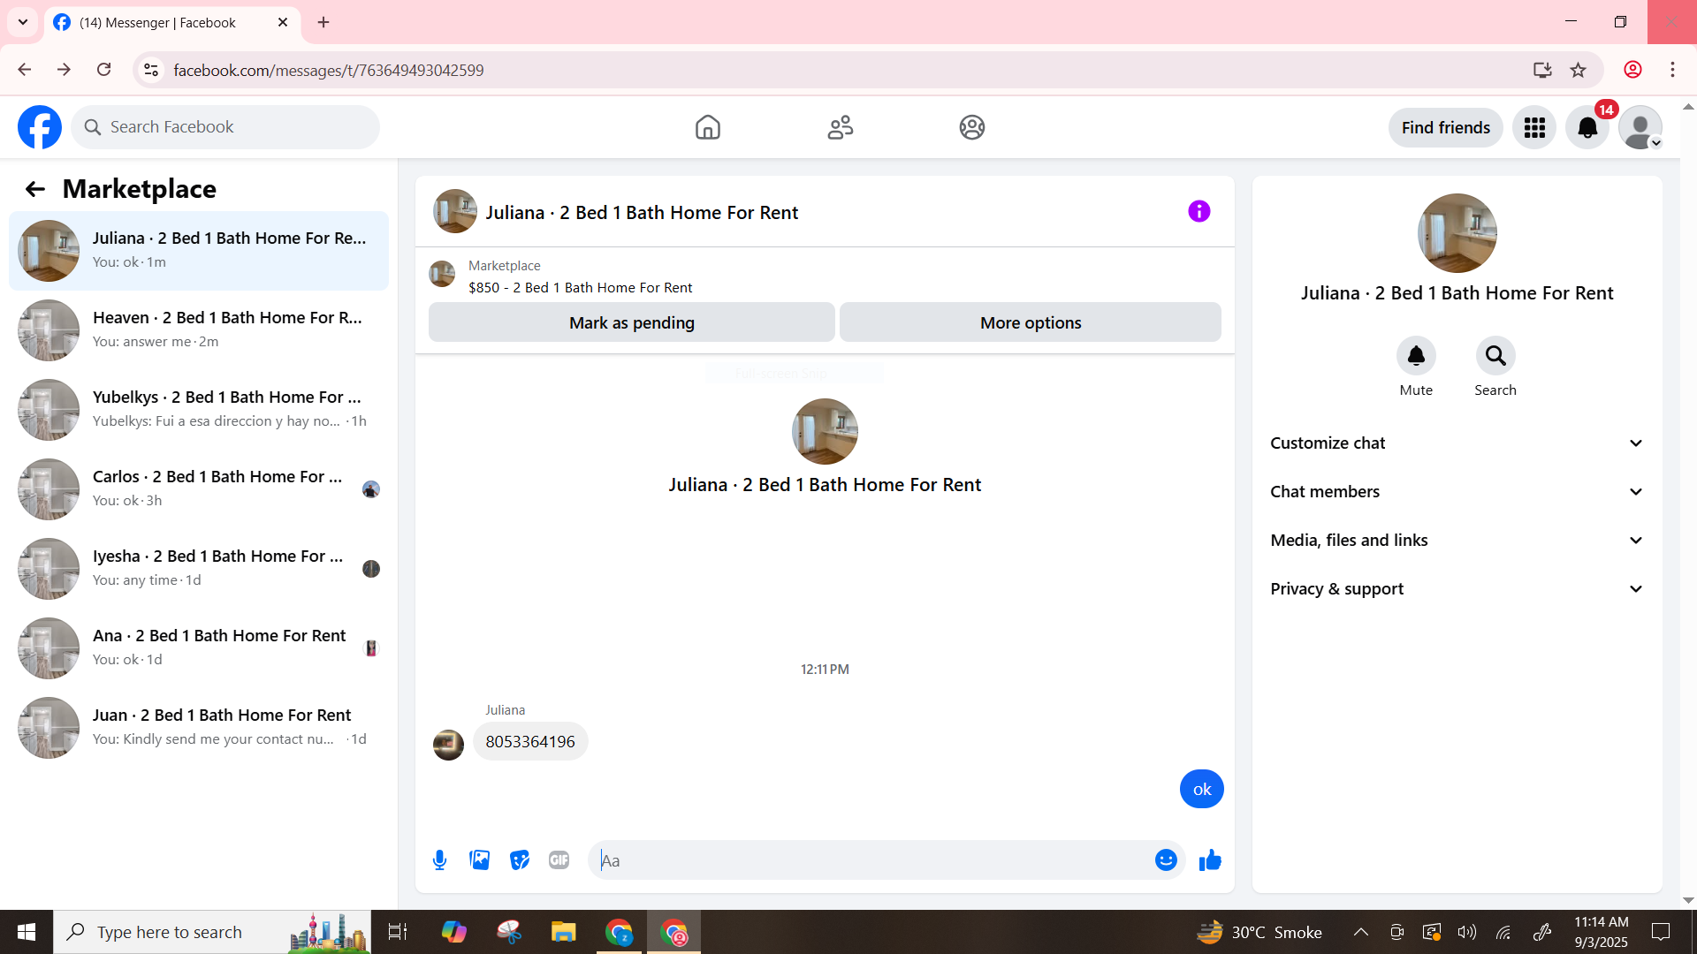The height and width of the screenshot is (954, 1697).
Task: Open Carlos conversation in list
Action: pyautogui.click(x=199, y=489)
